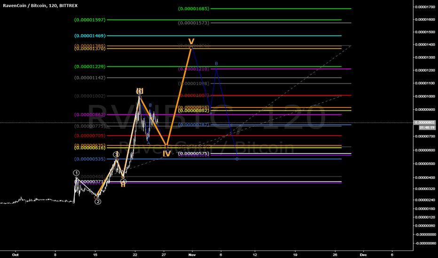The height and width of the screenshot is (258, 438).
Task: Click the white (0.00000575) level label
Action: coord(194,153)
